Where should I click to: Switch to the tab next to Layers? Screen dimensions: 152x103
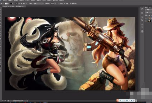point(150,7)
